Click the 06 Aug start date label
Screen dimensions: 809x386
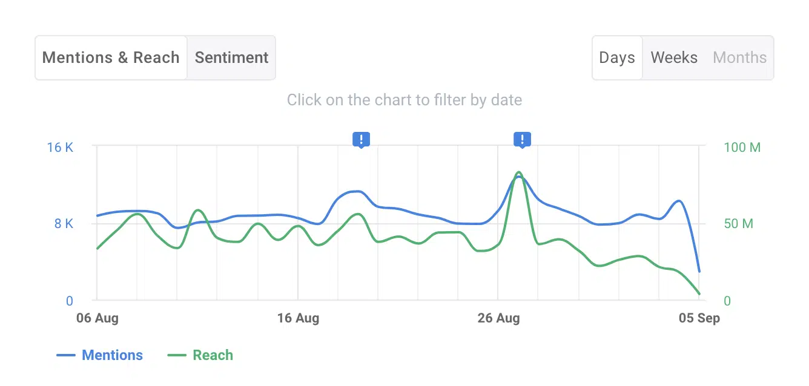97,318
